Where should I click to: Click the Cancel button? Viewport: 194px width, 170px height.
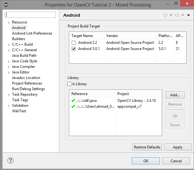coord(176,161)
